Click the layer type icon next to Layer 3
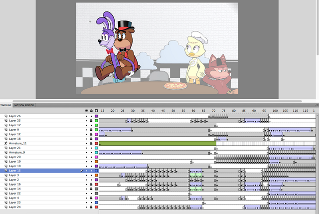Image resolution: width=319 pixels, height=214 pixels. coord(6,175)
